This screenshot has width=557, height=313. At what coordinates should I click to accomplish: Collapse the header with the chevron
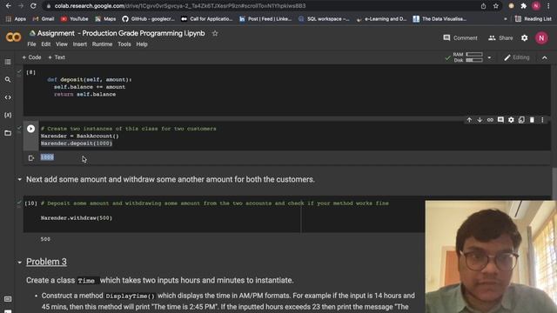545,57
